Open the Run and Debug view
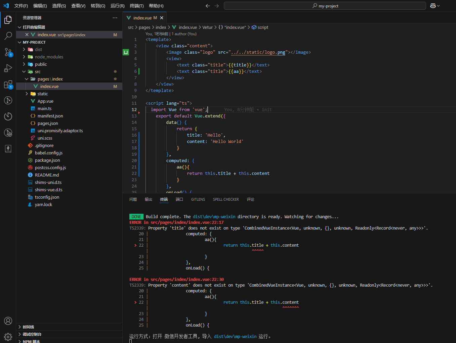 [8, 68]
